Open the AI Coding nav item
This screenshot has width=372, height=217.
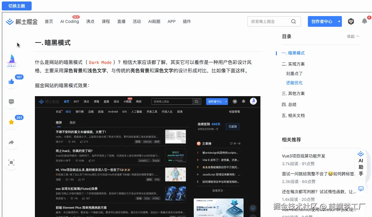[x=70, y=21]
